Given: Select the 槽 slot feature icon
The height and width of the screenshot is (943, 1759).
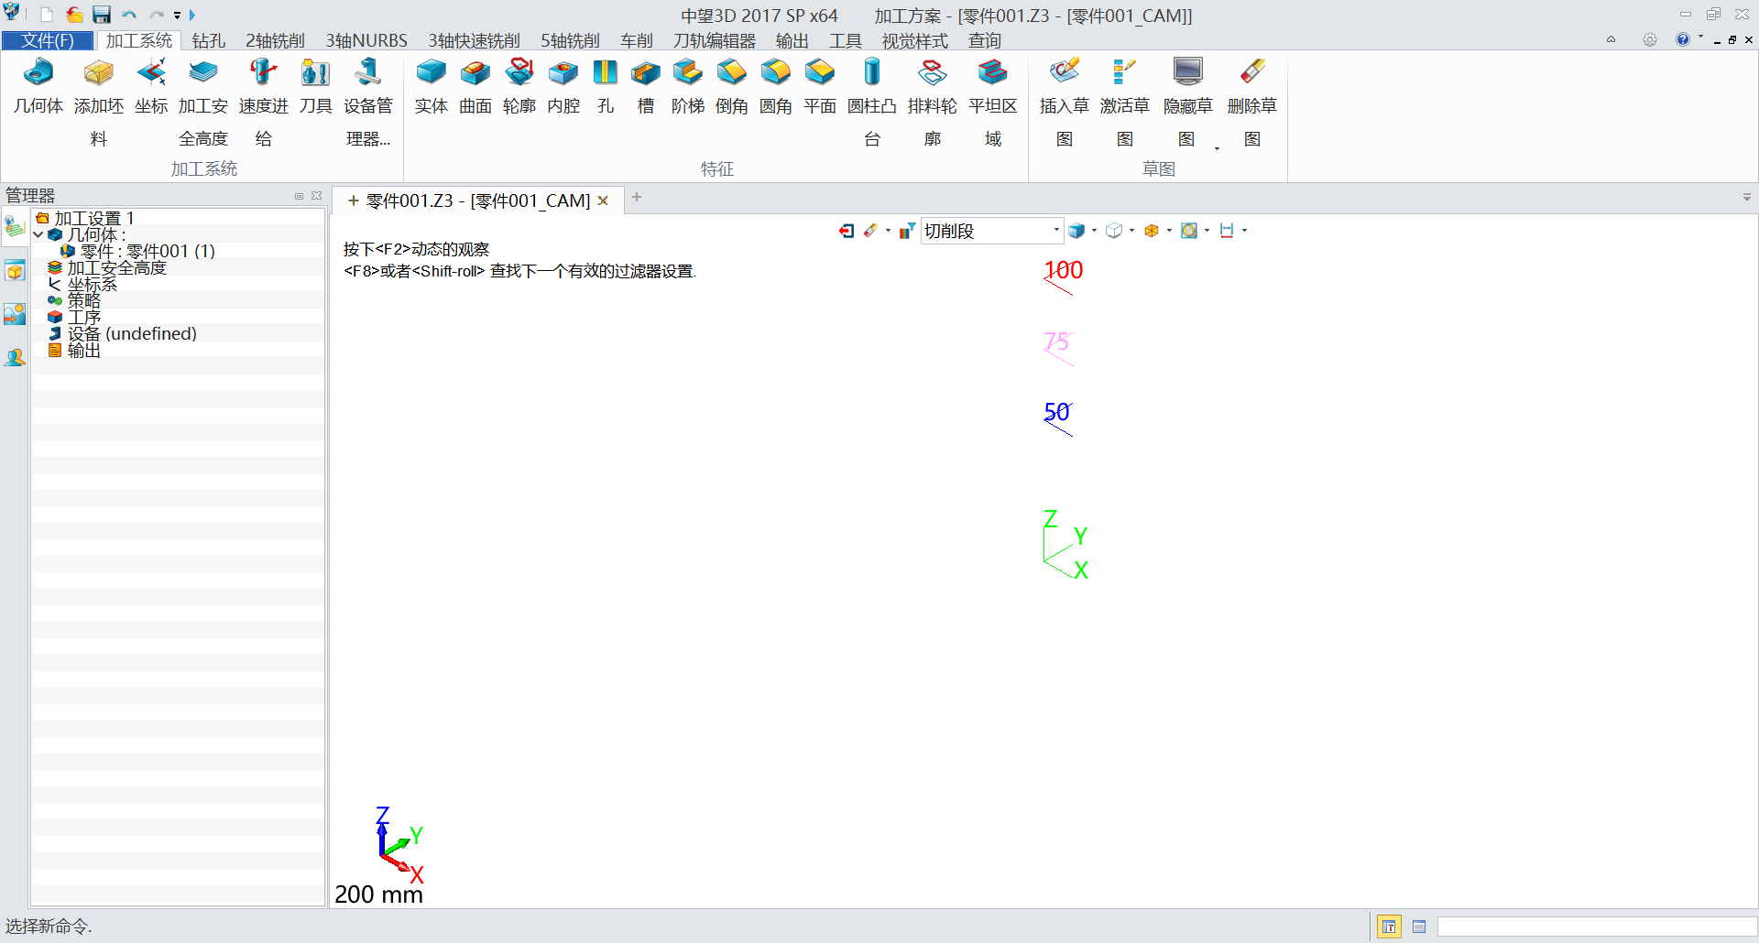Looking at the screenshot, I should point(646,73).
